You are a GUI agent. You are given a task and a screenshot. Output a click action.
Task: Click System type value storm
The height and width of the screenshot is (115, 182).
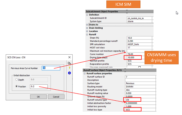pos(139,21)
